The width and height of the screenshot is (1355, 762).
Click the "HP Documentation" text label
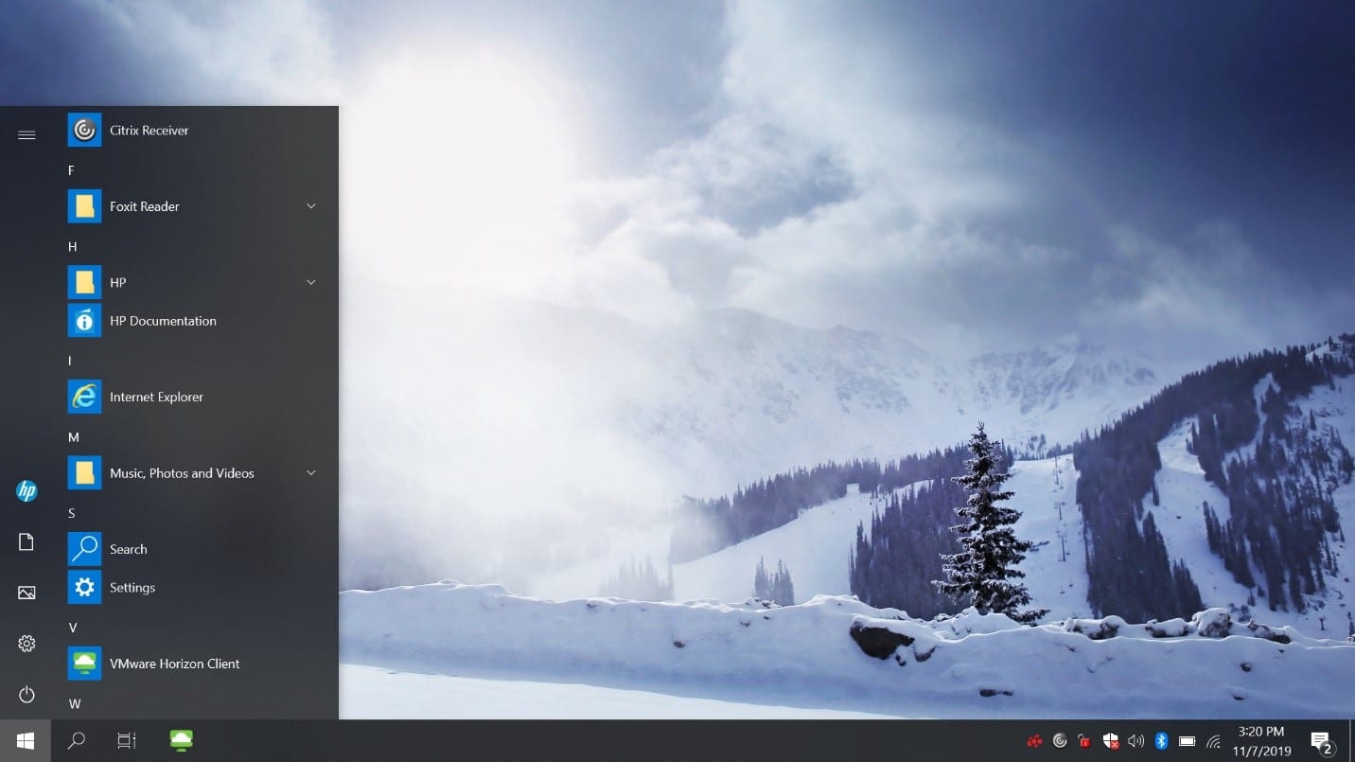tap(163, 321)
